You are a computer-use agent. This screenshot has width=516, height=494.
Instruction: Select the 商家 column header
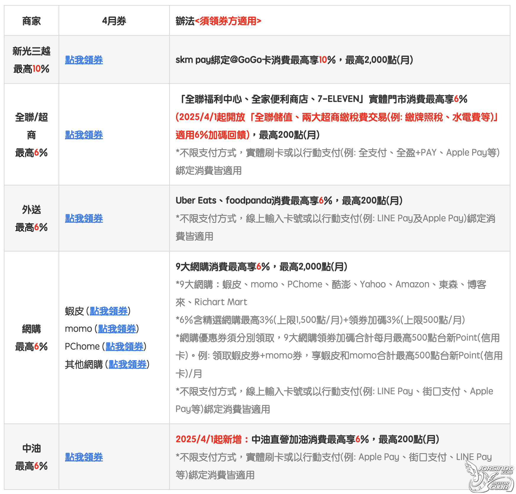(31, 21)
